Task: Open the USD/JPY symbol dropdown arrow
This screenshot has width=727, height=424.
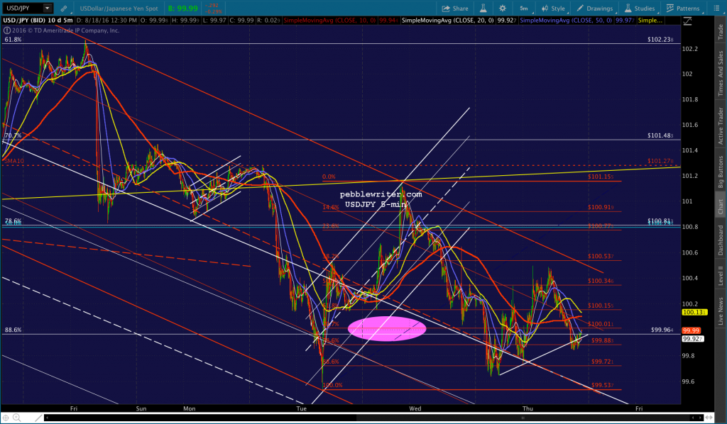Action: tap(48, 8)
